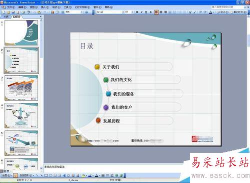Viewport: 250px width, 183px height.
Task: Click Decrease Font Size icon
Action: [194, 12]
